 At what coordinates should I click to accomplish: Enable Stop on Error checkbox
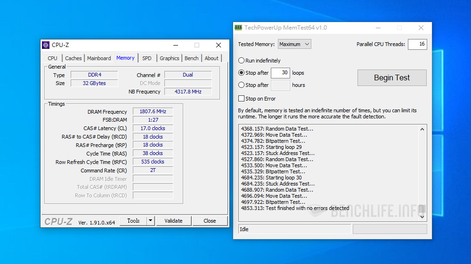coord(242,99)
